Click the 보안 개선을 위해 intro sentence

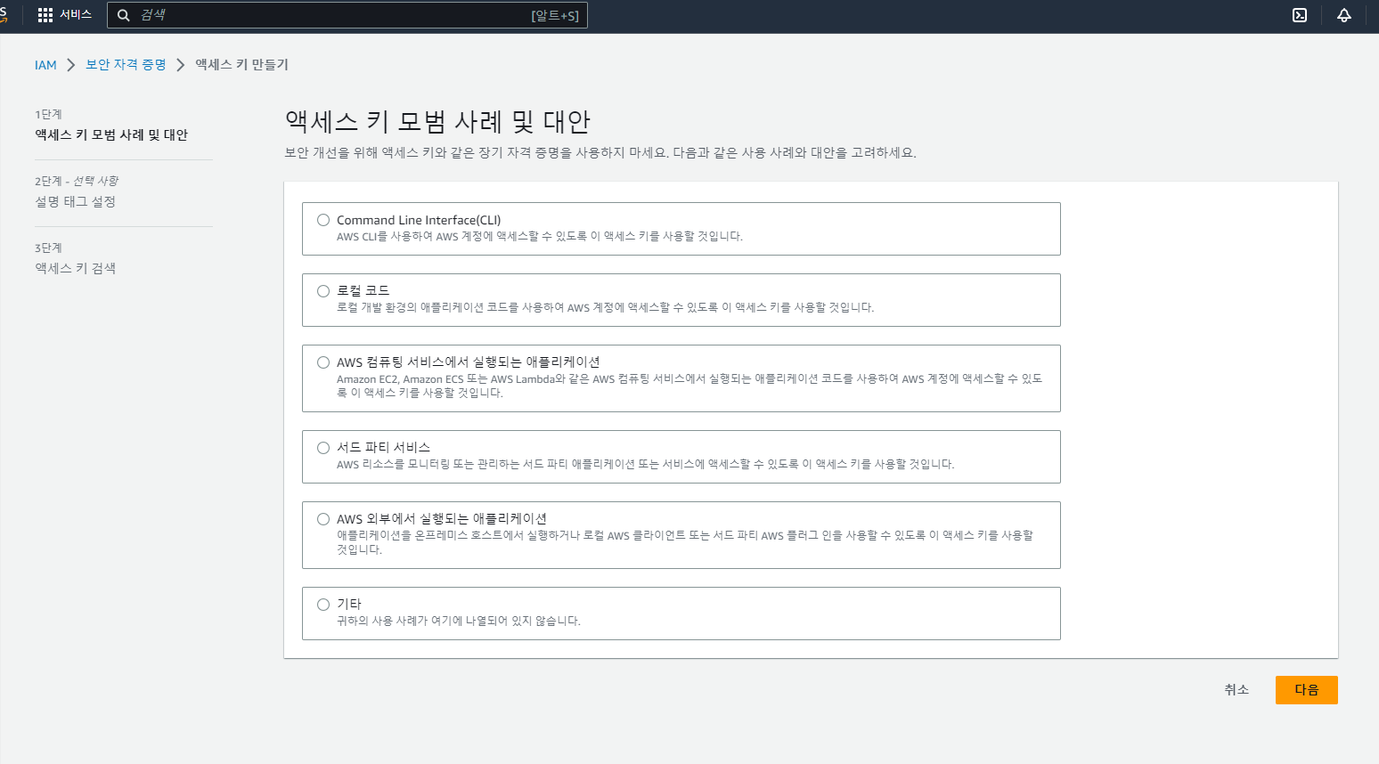tap(600, 153)
